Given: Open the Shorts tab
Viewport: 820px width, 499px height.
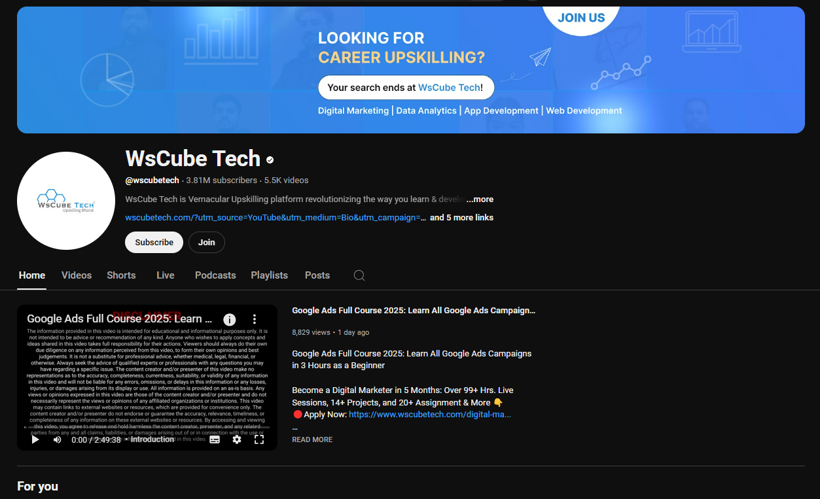Looking at the screenshot, I should (121, 275).
